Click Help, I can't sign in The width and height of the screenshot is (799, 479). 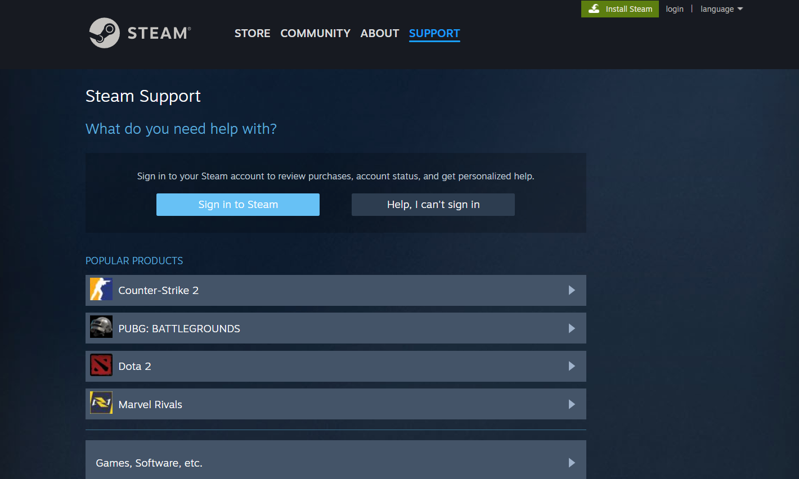point(433,205)
